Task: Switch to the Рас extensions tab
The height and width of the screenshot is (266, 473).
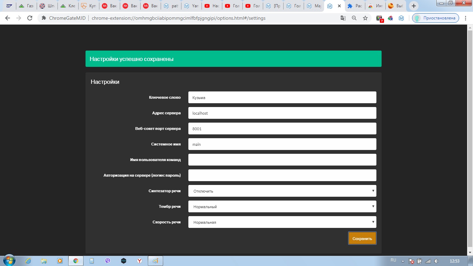Action: [355, 6]
